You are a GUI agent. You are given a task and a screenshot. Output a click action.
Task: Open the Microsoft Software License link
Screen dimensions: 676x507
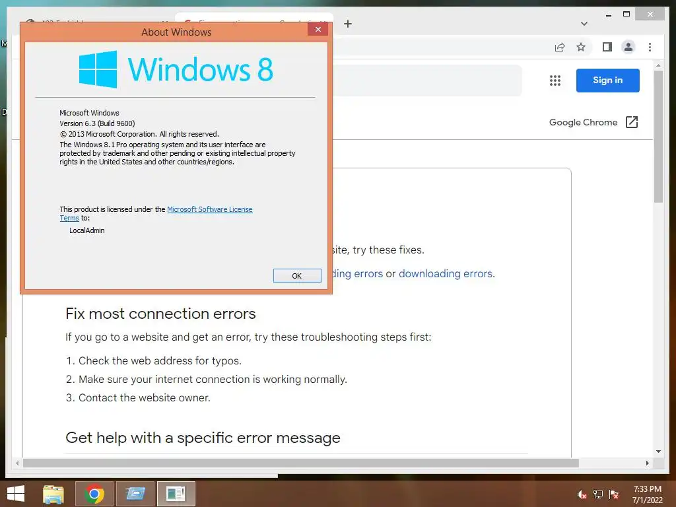(209, 209)
